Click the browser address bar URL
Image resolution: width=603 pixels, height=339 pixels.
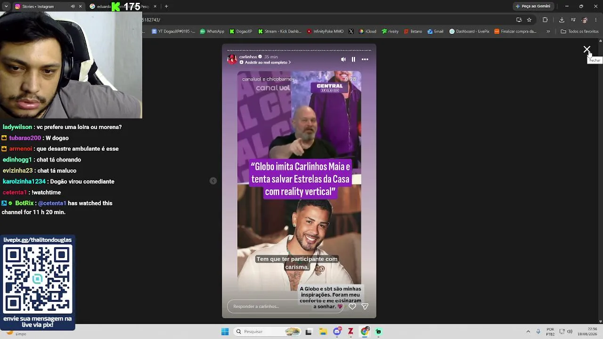point(151,20)
